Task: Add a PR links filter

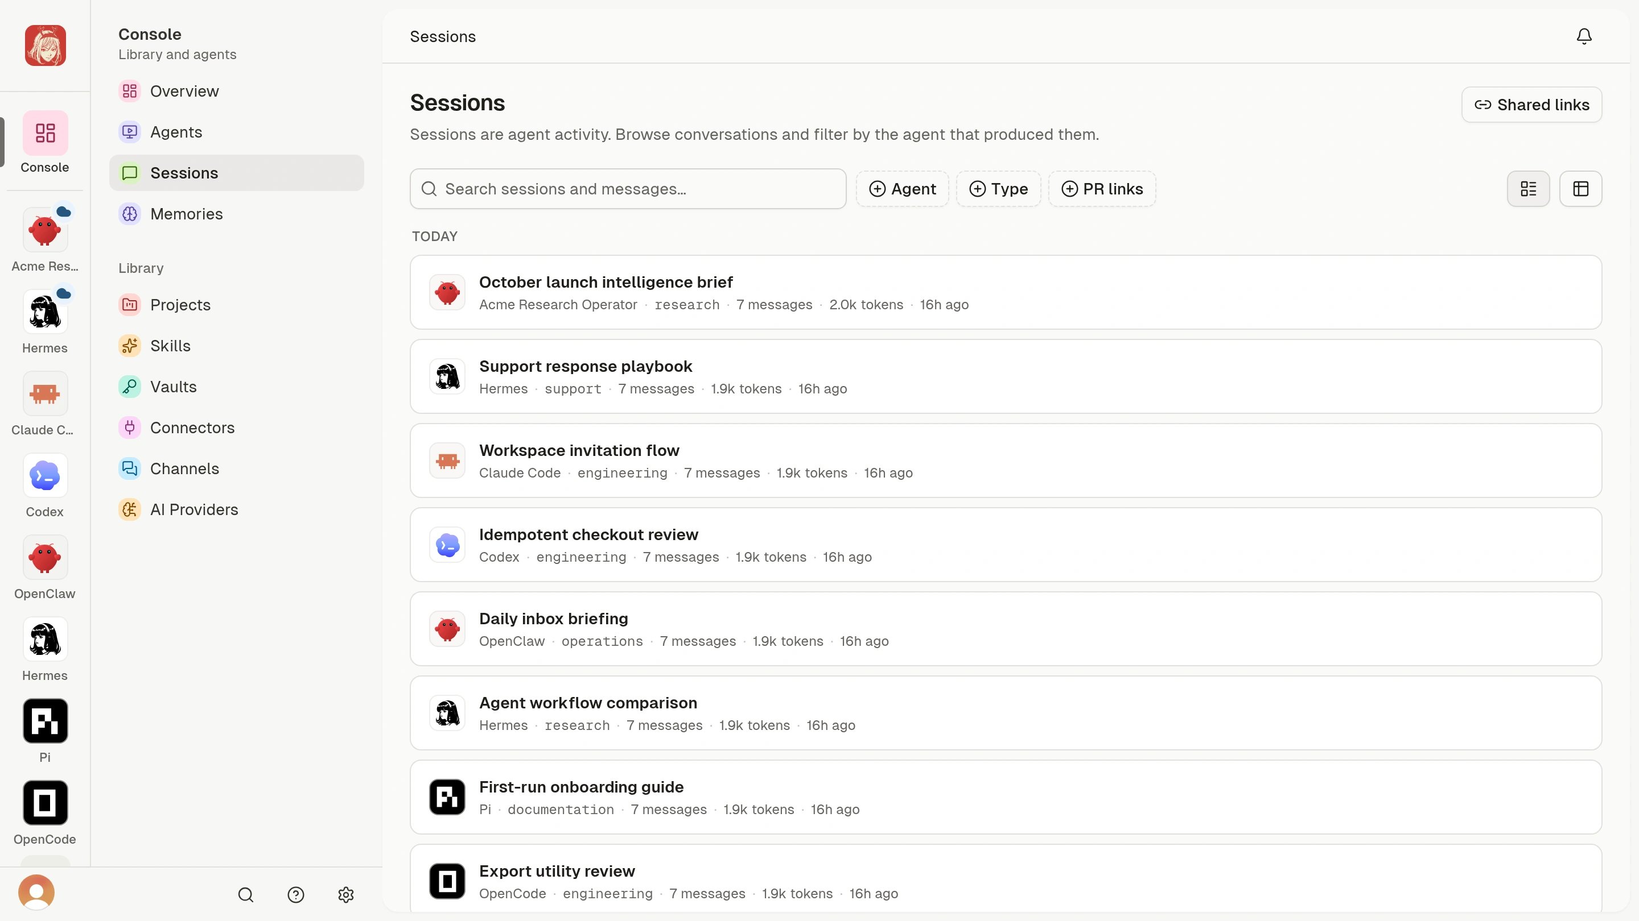Action: click(1102, 189)
